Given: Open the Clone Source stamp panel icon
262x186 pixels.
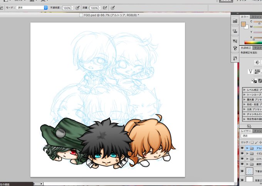Looking at the screenshot, I should [x=235, y=31].
